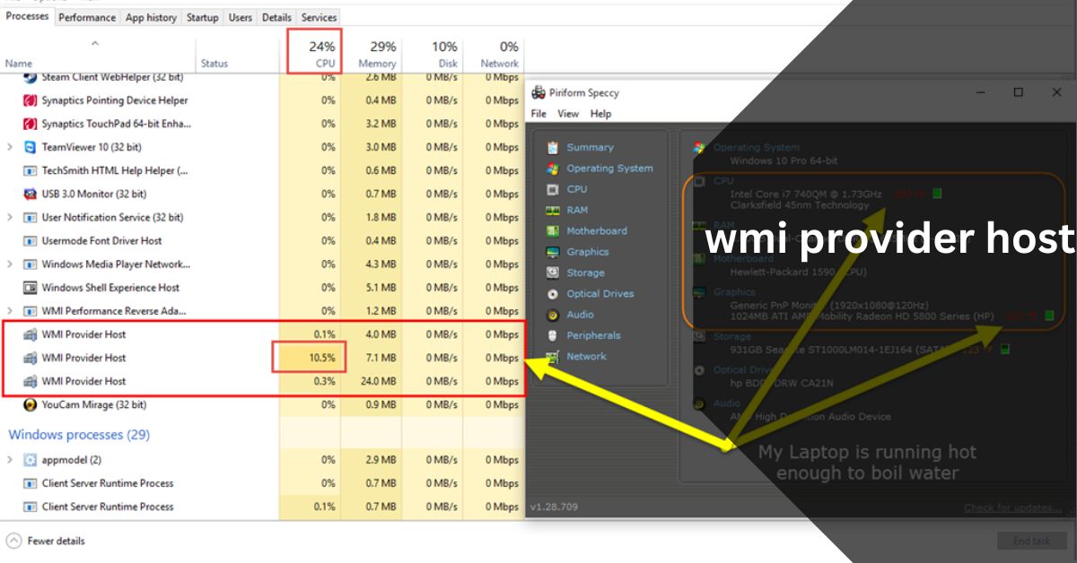Viewport: 1077px width, 563px height.
Task: Click the Synaptics Pointing Device Helper icon
Action: 31,100
